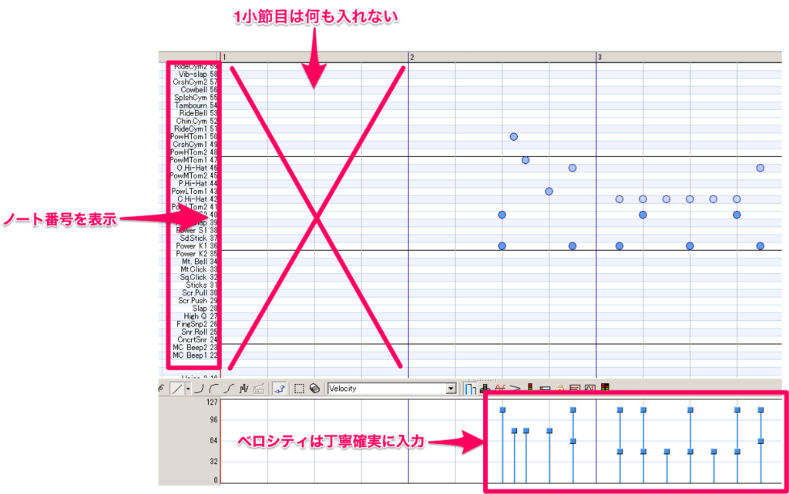Click the RideBell 53 drum row label
The image size is (789, 494).
(198, 113)
